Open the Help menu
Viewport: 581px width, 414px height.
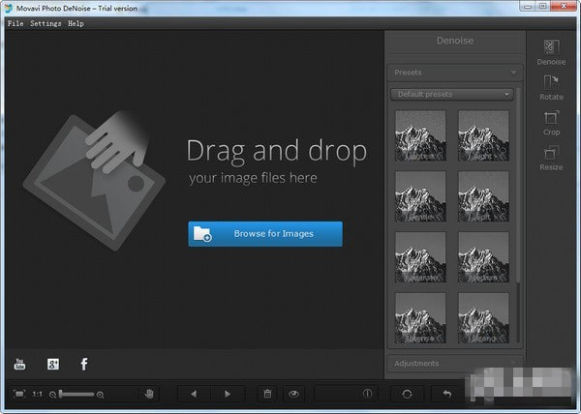coord(76,23)
